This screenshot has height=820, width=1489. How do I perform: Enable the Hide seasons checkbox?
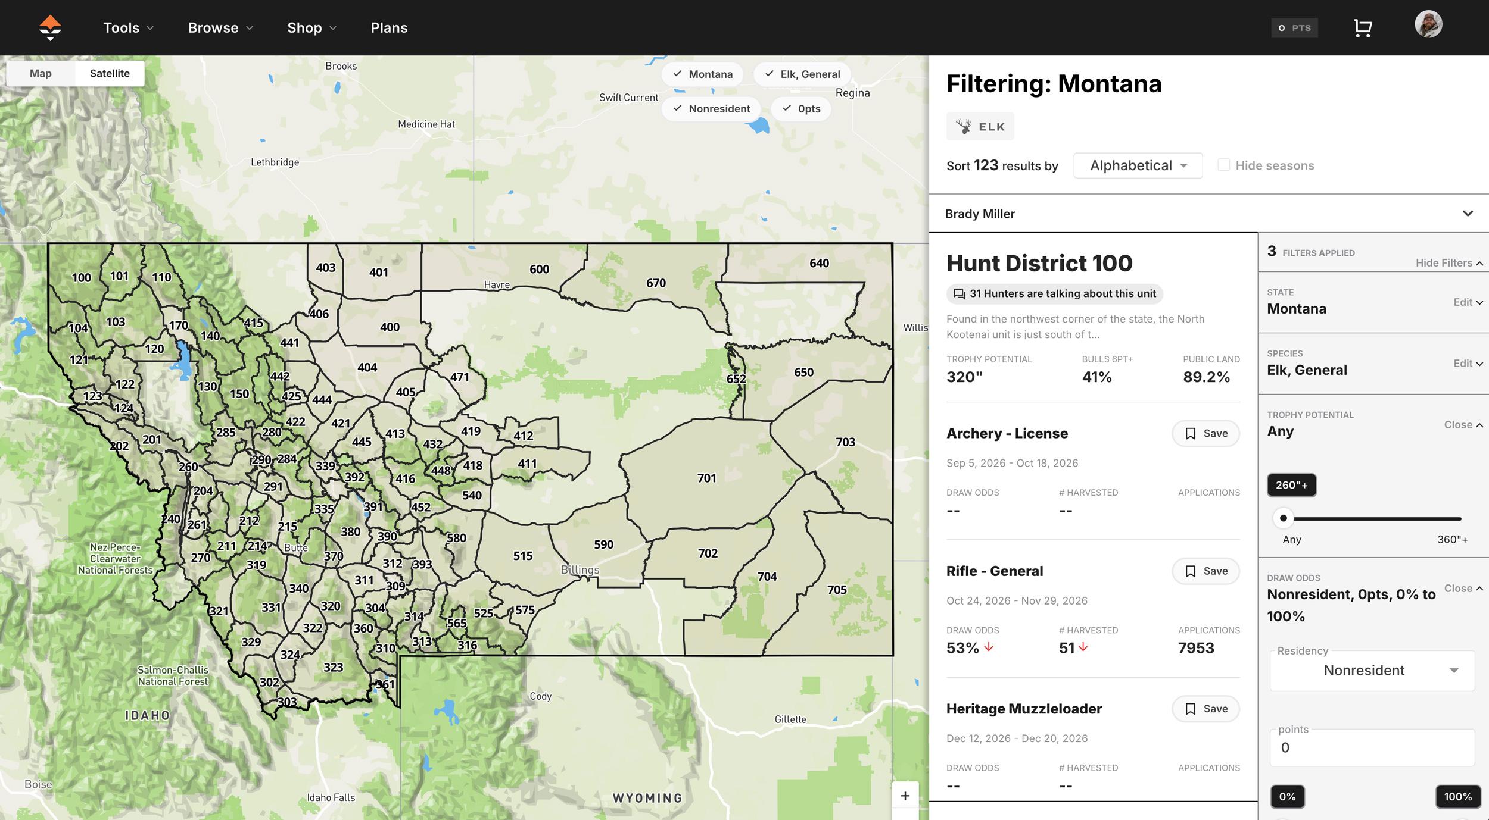(1224, 164)
